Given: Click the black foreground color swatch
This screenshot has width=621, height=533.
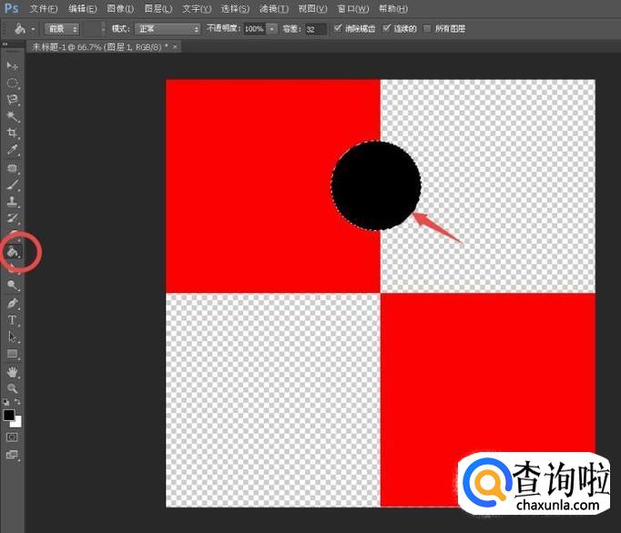Looking at the screenshot, I should click(x=9, y=415).
